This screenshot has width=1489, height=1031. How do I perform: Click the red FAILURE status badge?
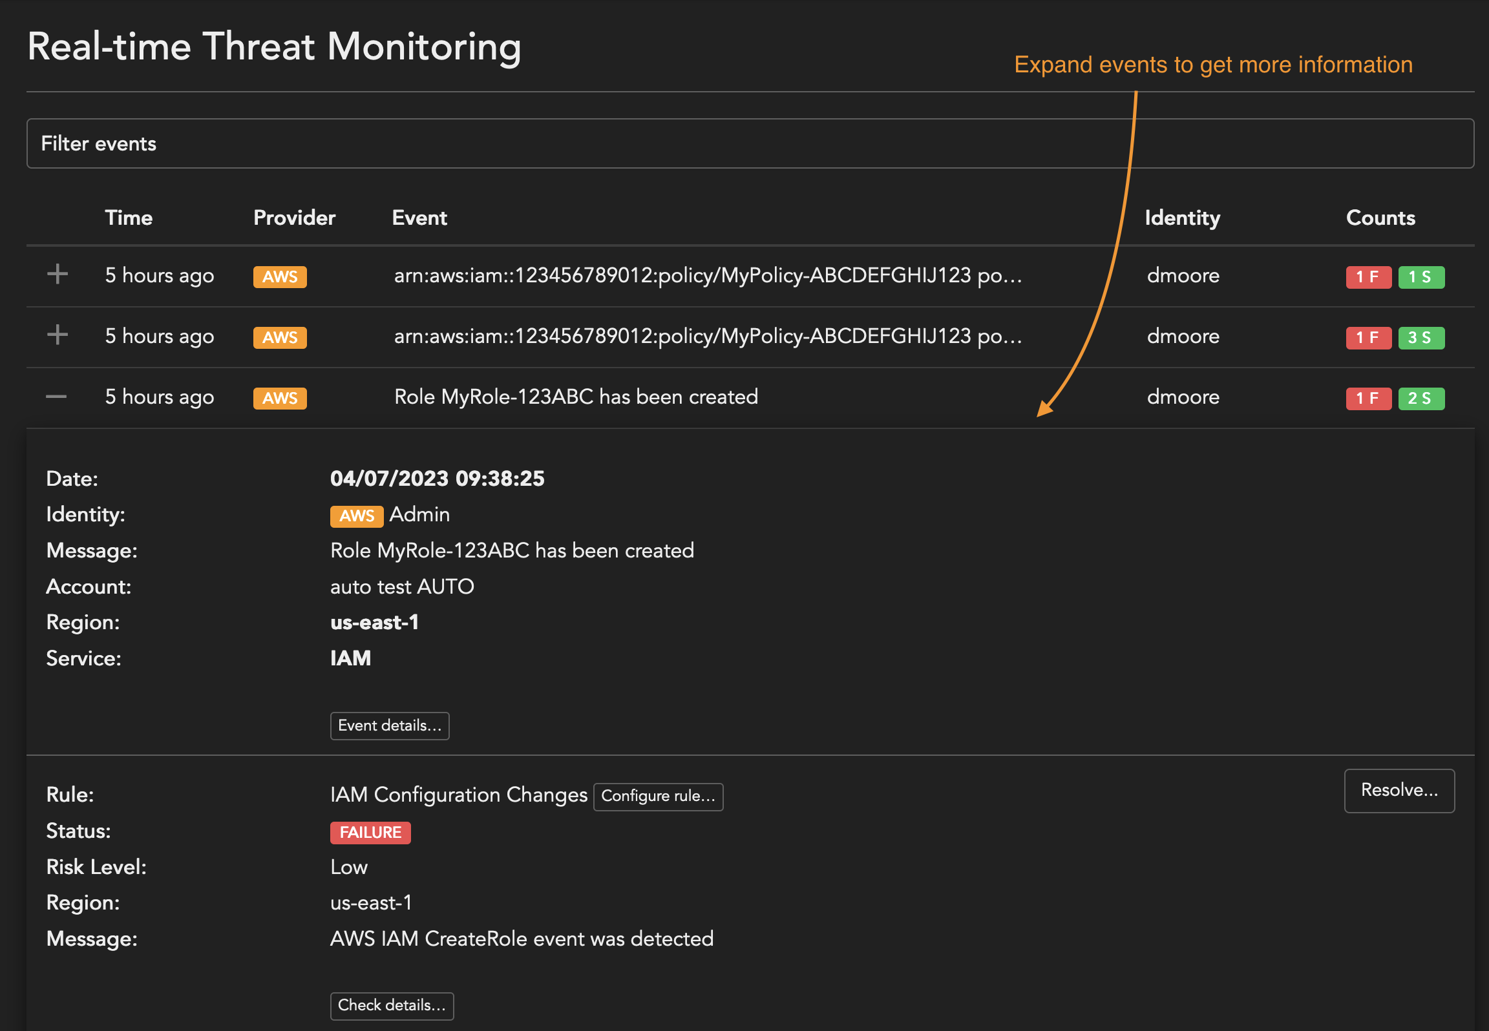370,833
